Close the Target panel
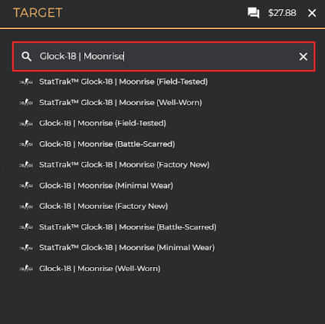This screenshot has width=325, height=324. click(x=312, y=13)
